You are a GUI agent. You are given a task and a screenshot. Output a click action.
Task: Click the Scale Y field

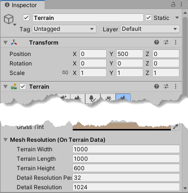coord(129,73)
